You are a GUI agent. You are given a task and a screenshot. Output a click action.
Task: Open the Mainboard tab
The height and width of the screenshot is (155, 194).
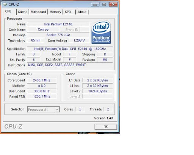[38, 12]
